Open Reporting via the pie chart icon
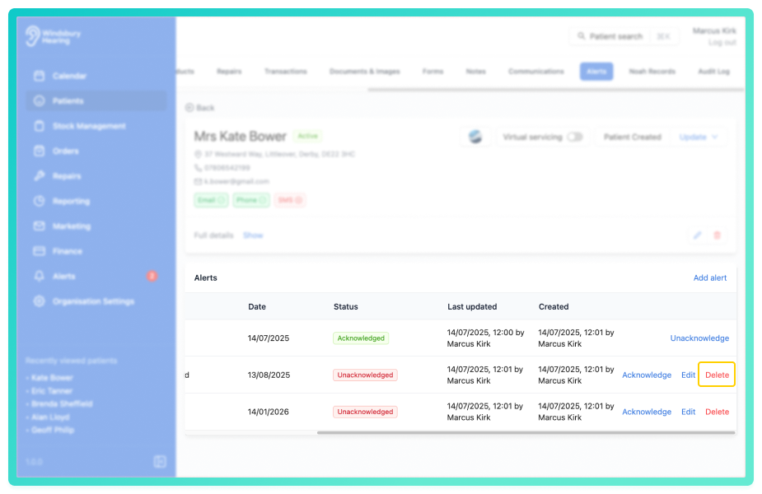762x494 pixels. (40, 201)
